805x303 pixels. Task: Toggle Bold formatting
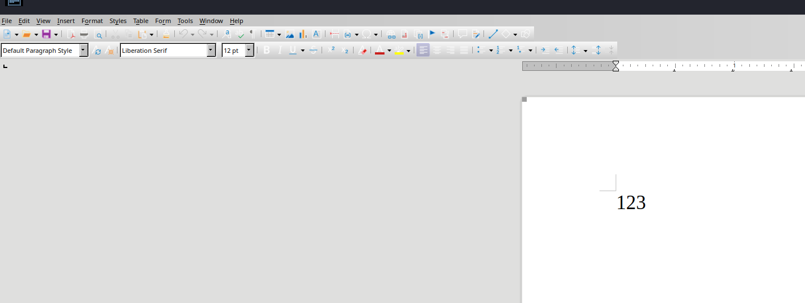click(266, 51)
